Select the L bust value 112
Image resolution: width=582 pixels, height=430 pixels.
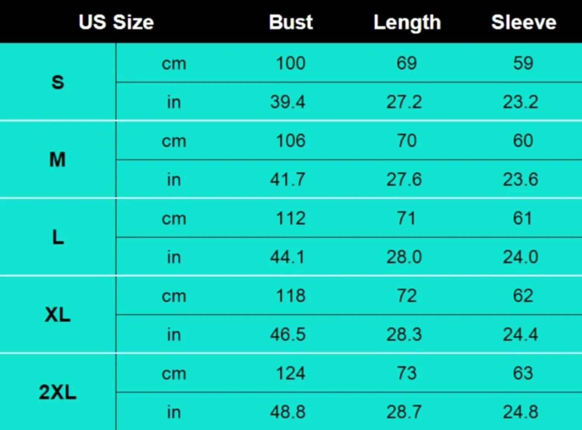(290, 218)
